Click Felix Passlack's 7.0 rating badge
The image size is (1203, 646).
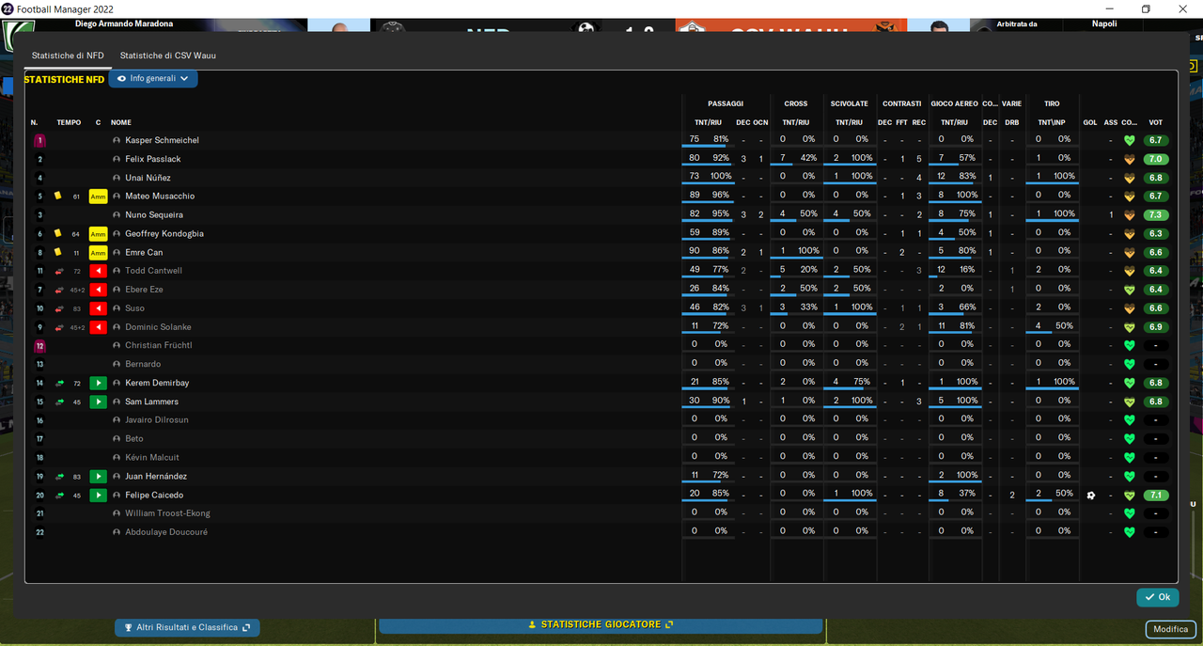(x=1156, y=159)
